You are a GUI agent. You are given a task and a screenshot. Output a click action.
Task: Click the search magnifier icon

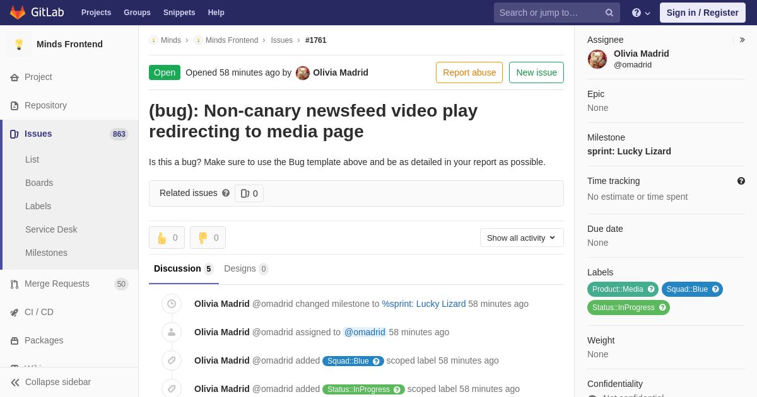click(x=609, y=13)
